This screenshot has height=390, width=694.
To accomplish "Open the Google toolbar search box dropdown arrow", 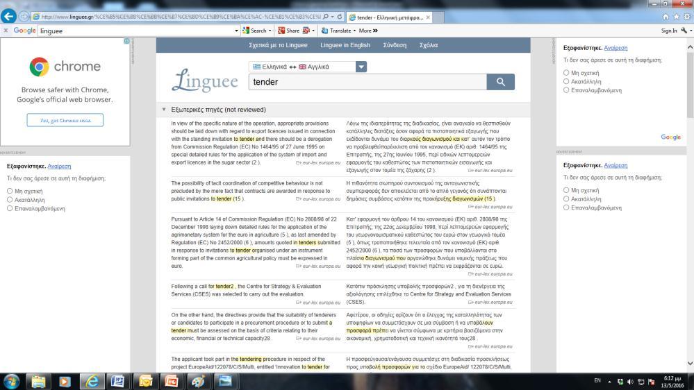I will point(236,31).
